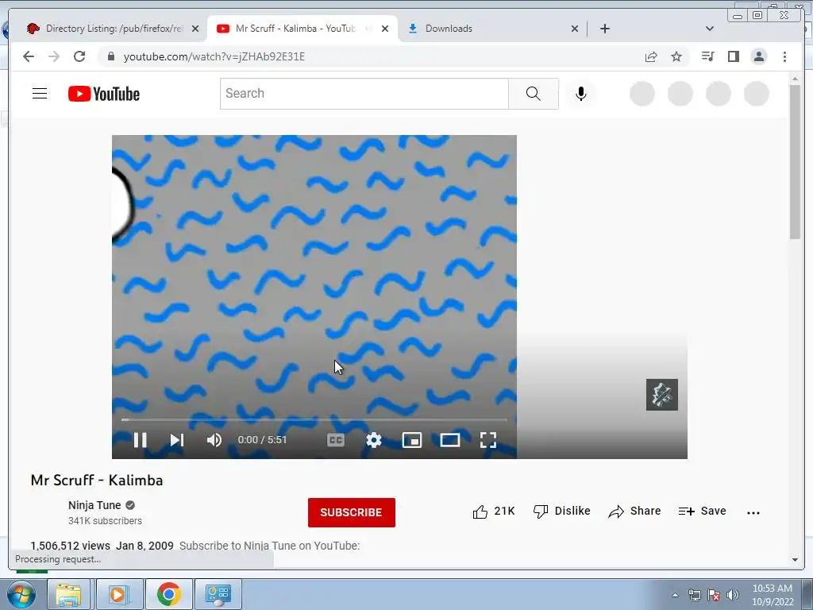
Task: Open the Ninja Tune channel link
Action: (94, 505)
